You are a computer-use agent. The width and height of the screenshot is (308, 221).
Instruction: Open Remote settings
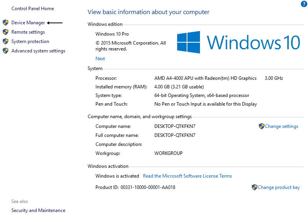tap(28, 32)
